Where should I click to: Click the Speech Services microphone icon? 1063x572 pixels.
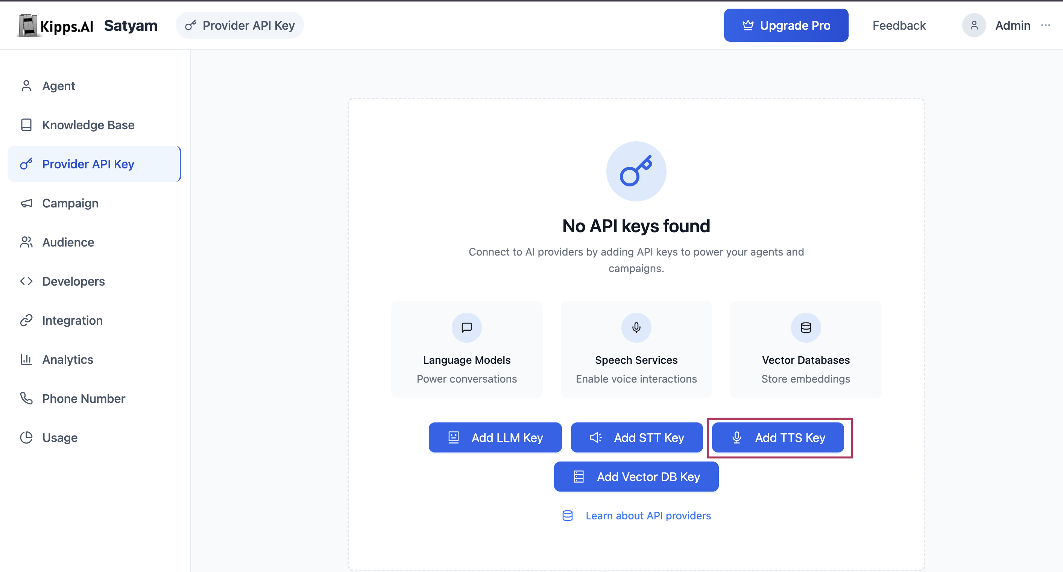636,327
